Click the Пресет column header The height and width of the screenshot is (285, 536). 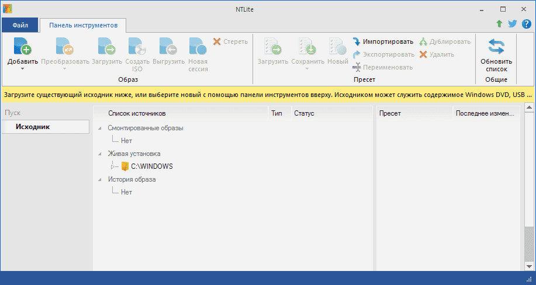(390, 113)
